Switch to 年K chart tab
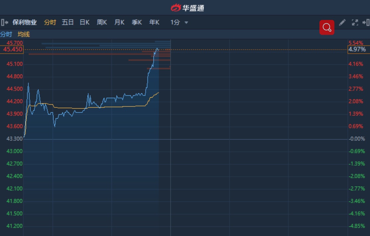The height and width of the screenshot is (236, 370). coord(154,22)
